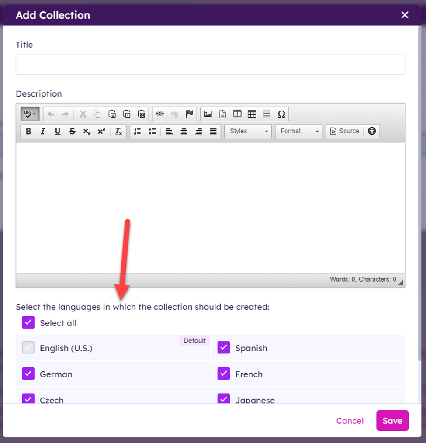Click the Cancel link
The width and height of the screenshot is (426, 443).
pos(350,421)
